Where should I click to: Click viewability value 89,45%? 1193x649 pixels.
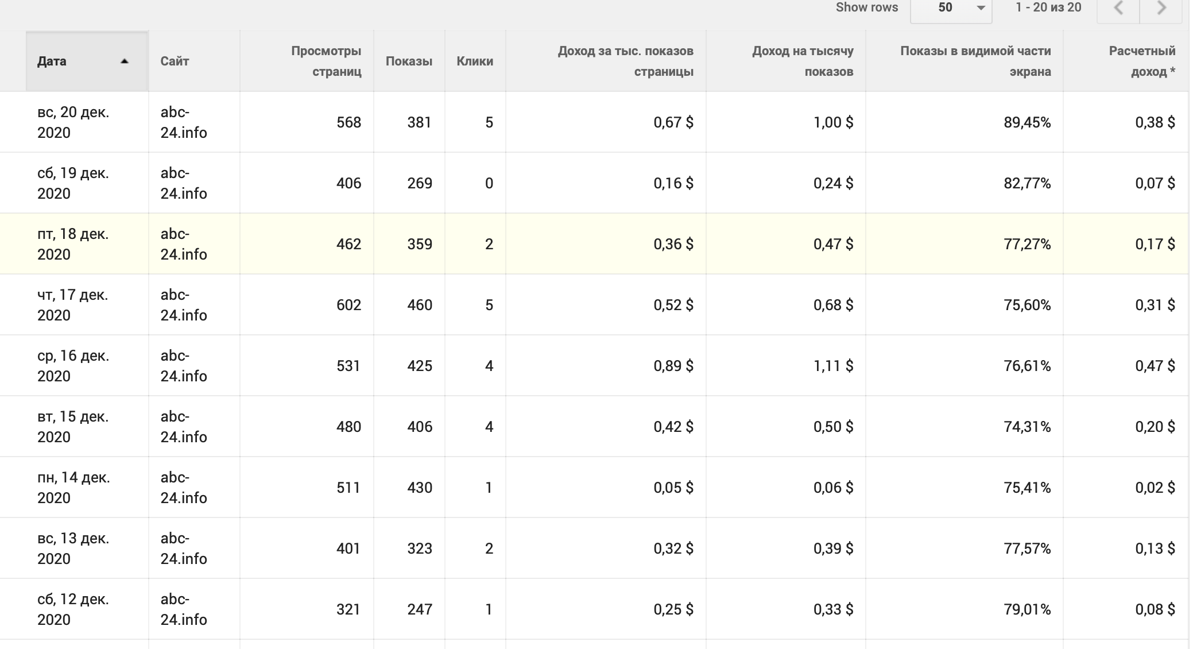pyautogui.click(x=1027, y=122)
